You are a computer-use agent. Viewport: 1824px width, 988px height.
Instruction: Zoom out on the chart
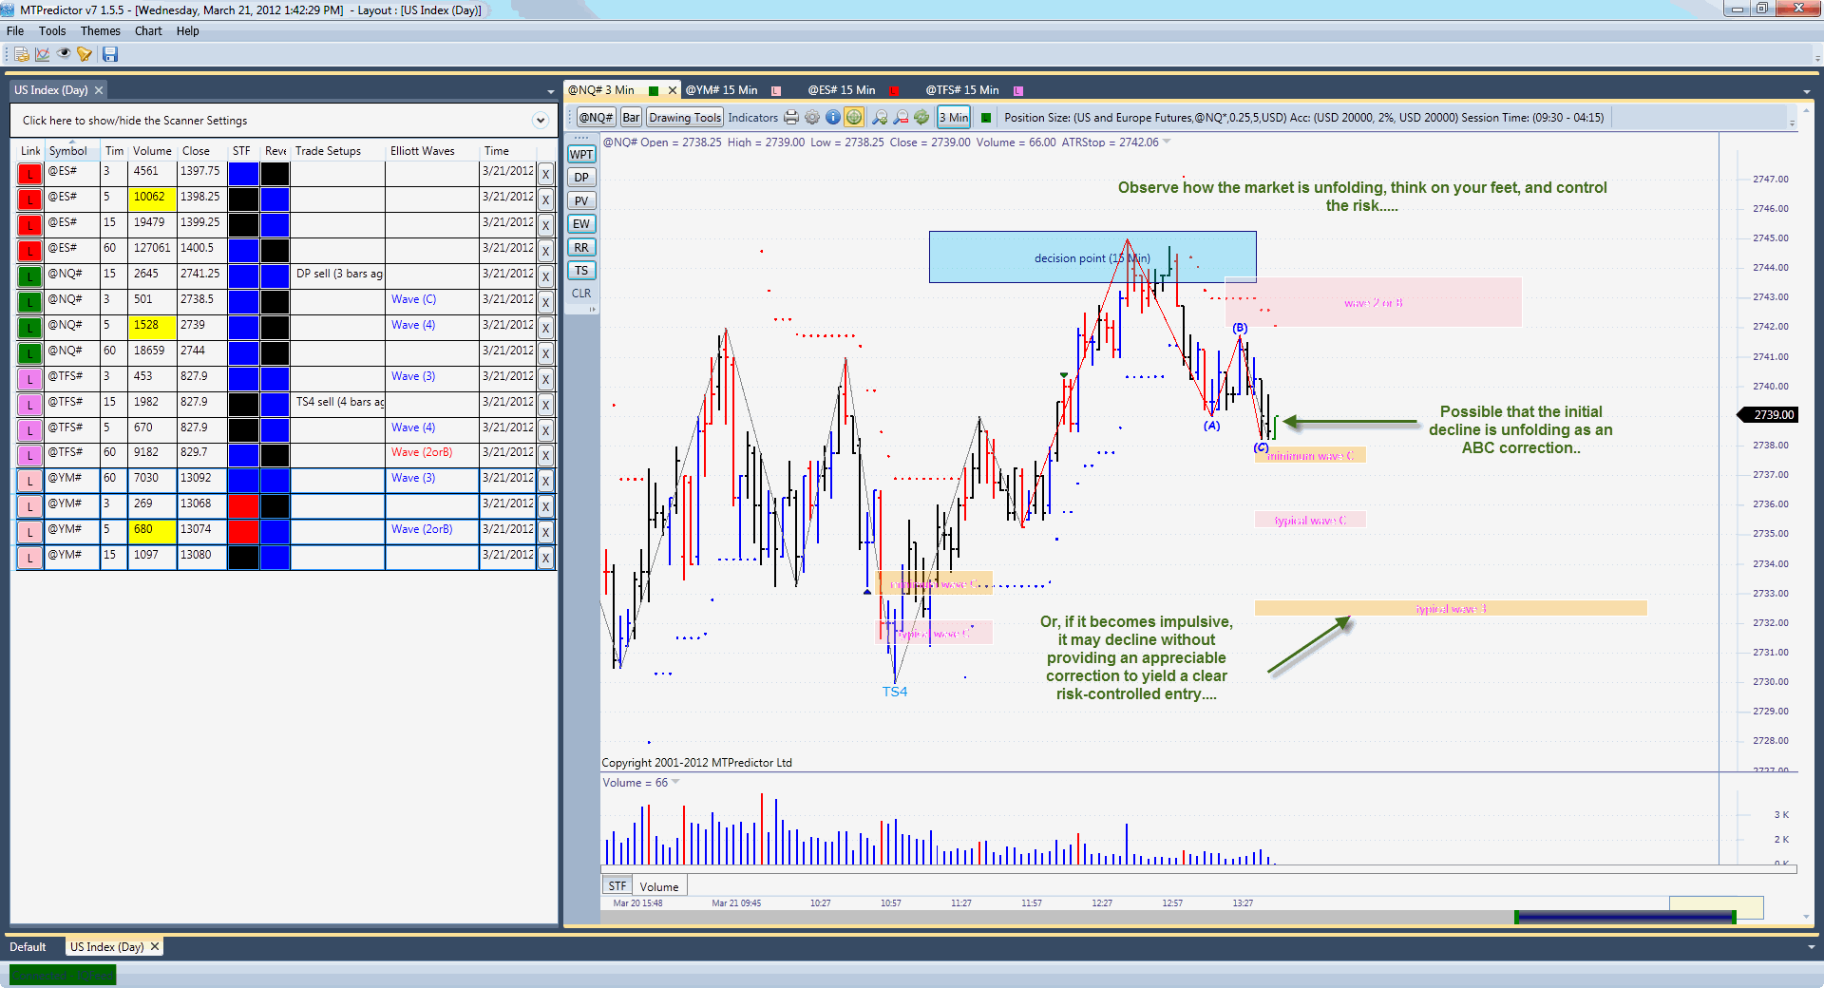click(x=901, y=118)
